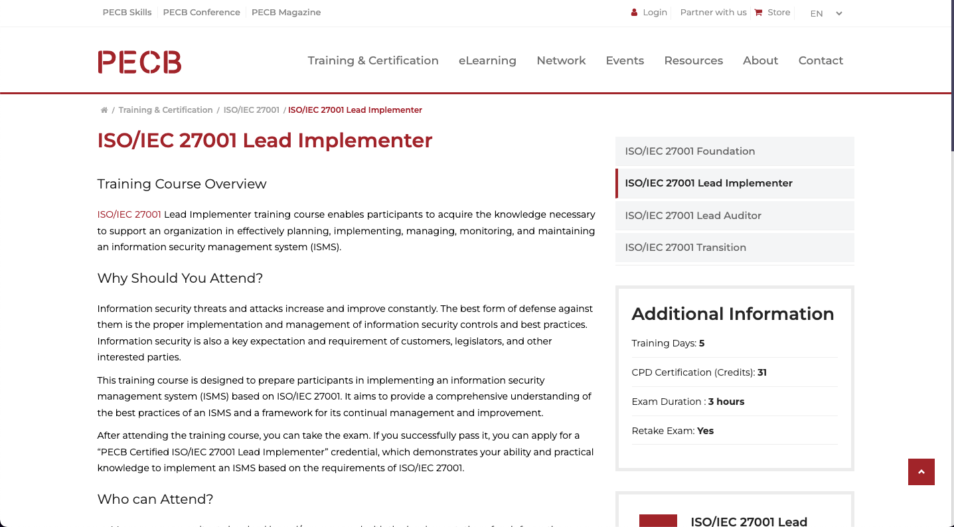Click the Store shopping cart icon
The width and height of the screenshot is (954, 527).
(x=758, y=13)
